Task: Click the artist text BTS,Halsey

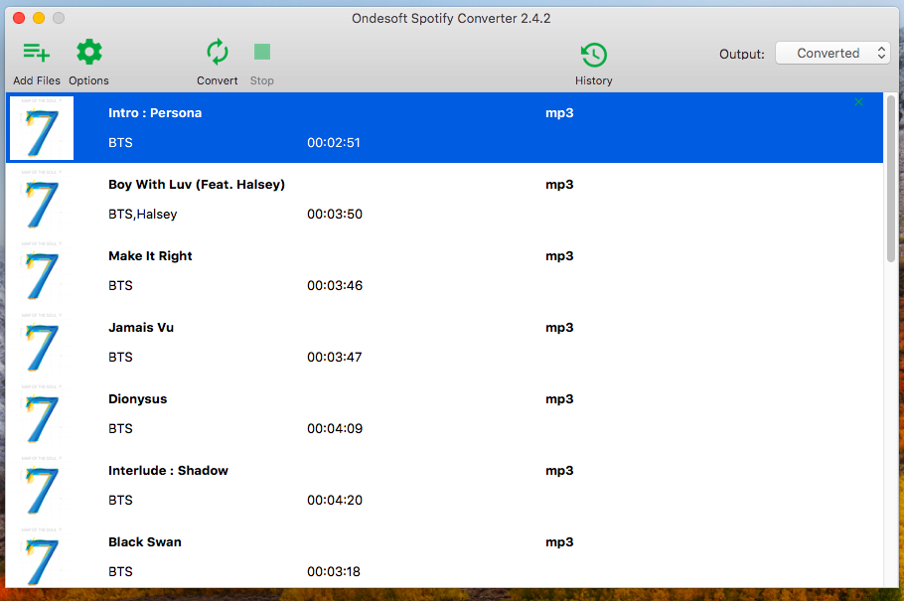Action: point(143,214)
